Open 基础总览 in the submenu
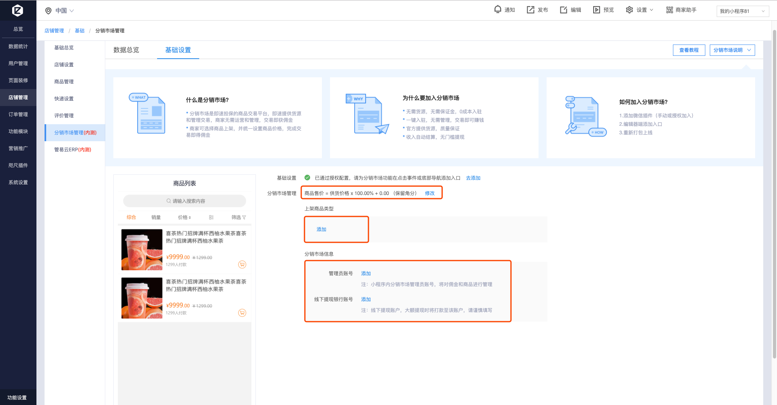Screen dimensions: 777x405 click(x=64, y=48)
